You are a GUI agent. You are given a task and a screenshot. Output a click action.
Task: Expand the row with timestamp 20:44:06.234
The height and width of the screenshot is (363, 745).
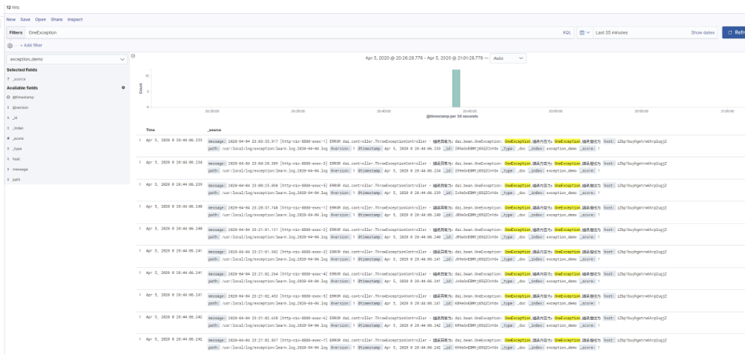[140, 162]
